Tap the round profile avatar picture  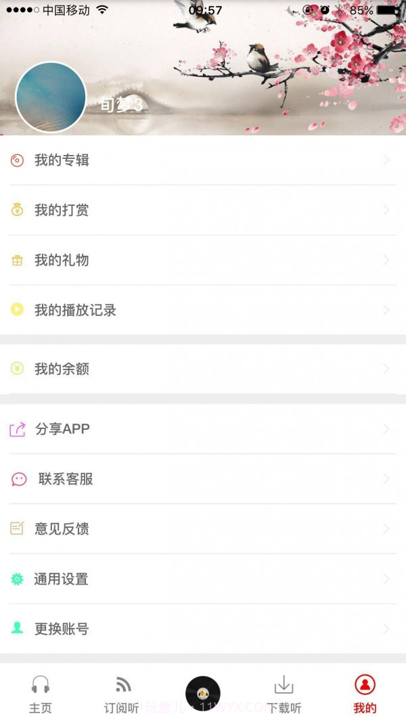pos(49,97)
